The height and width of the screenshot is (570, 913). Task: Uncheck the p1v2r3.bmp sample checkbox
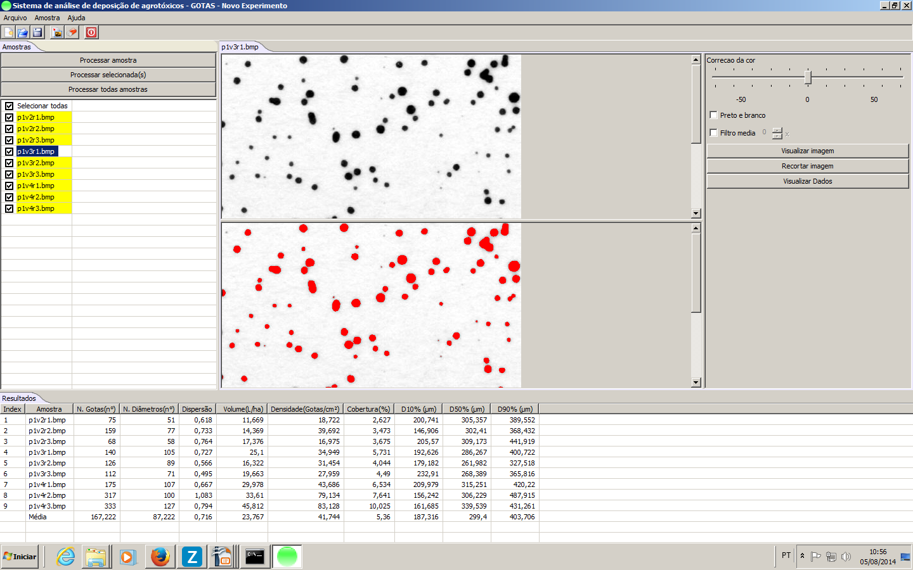click(10, 140)
